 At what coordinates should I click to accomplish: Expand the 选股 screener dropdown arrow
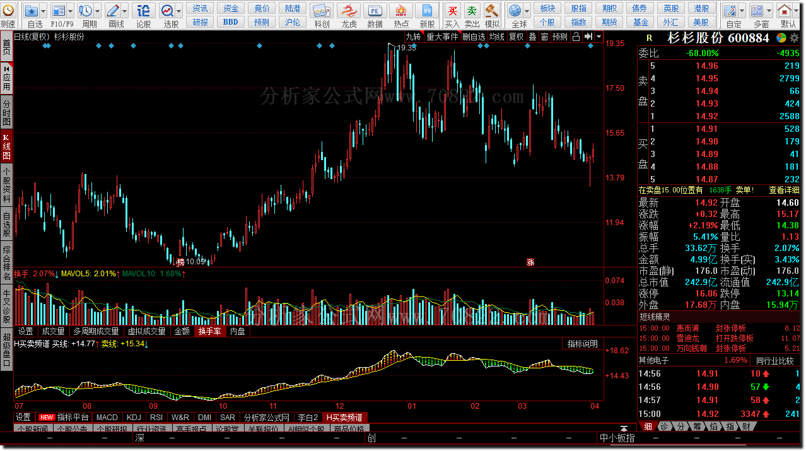point(179,11)
